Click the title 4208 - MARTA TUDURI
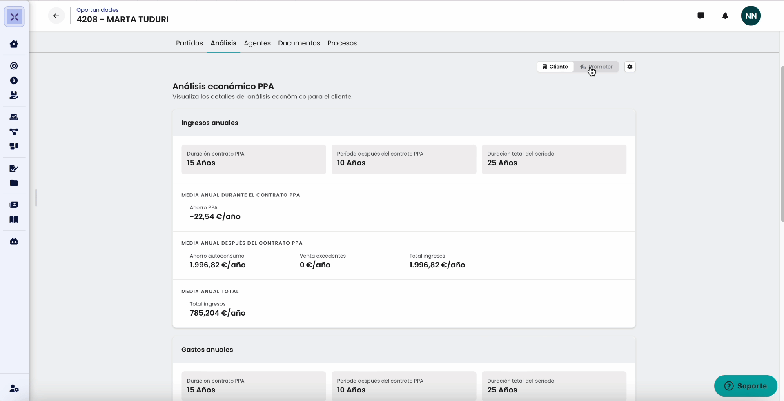Screen dimensions: 784x401 click(122, 19)
